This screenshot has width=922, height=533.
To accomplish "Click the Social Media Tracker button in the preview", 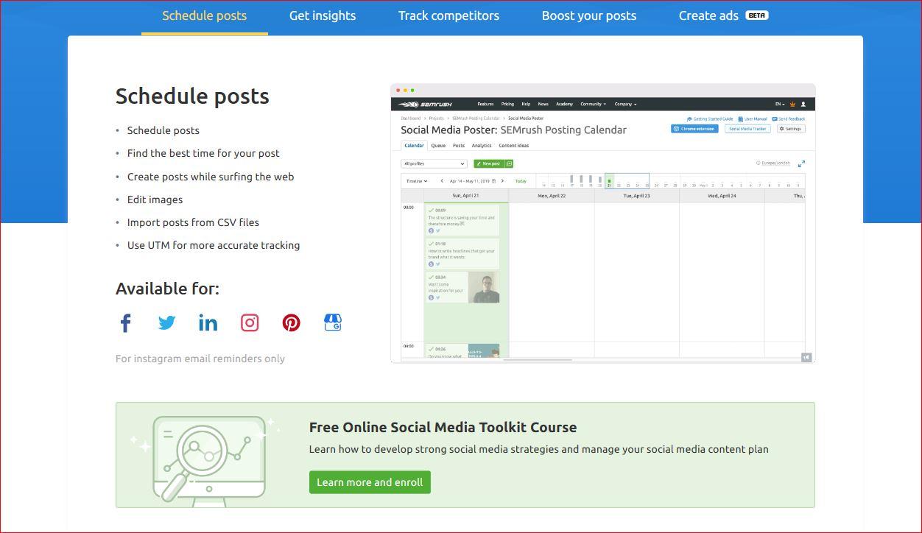I will tap(748, 129).
